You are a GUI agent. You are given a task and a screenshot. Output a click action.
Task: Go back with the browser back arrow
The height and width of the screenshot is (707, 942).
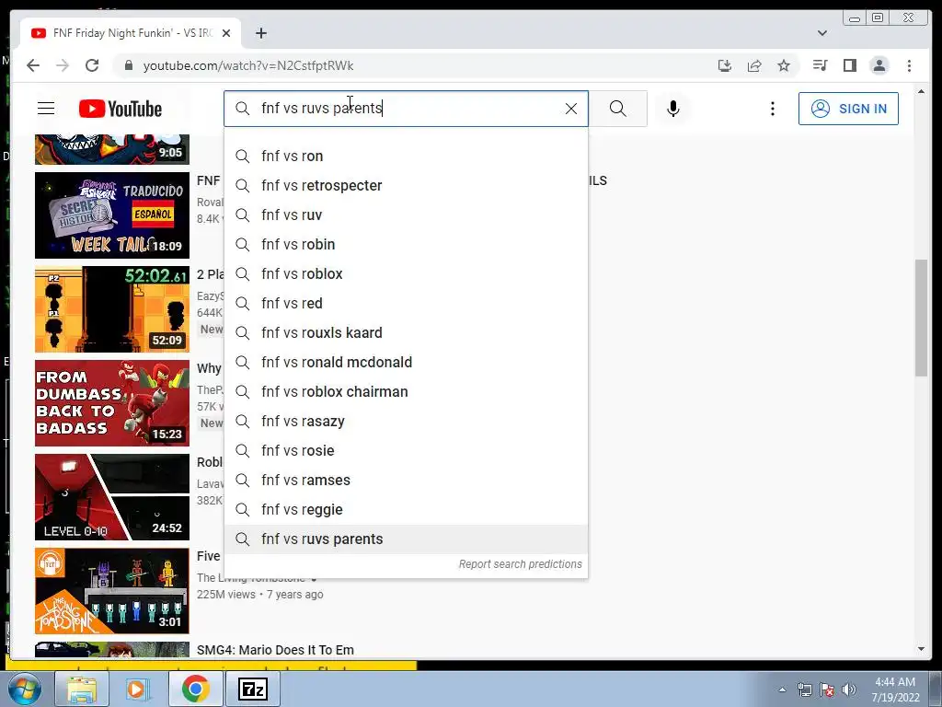pos(33,65)
